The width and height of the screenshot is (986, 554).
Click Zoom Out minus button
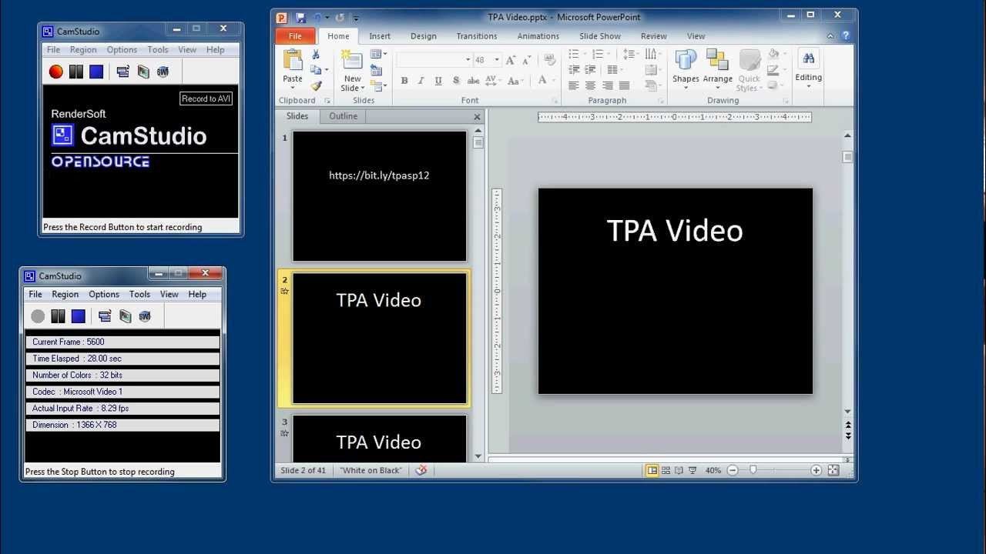tap(733, 470)
